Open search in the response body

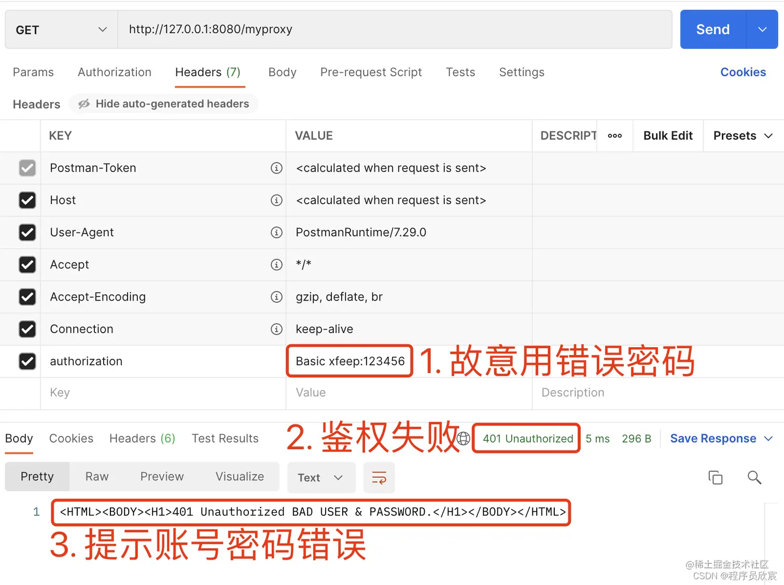(754, 477)
